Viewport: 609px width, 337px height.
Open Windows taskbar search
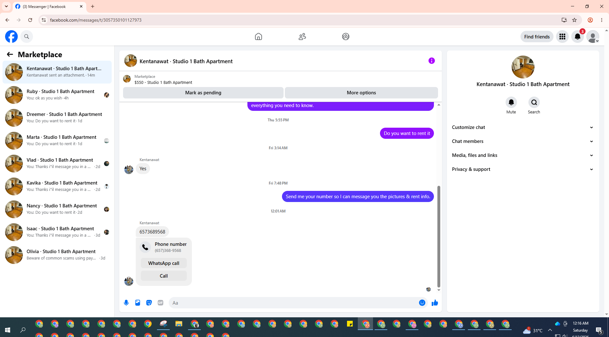(23, 330)
